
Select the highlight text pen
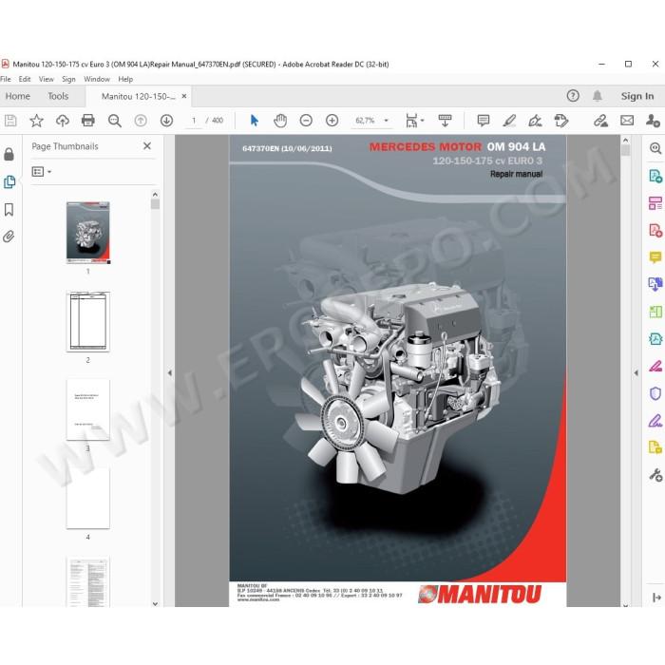point(509,121)
